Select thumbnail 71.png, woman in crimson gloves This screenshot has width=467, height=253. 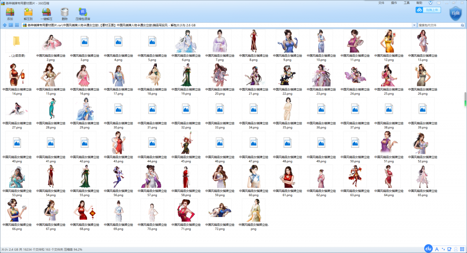tap(186, 211)
